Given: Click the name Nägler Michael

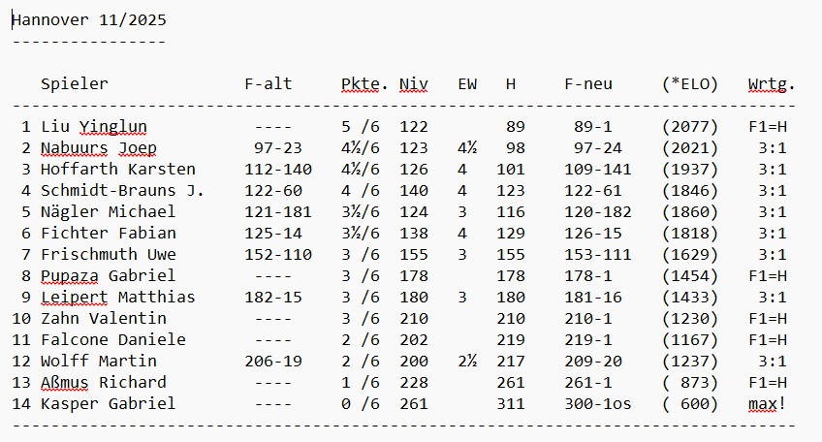Looking at the screenshot, I should 109,212.
